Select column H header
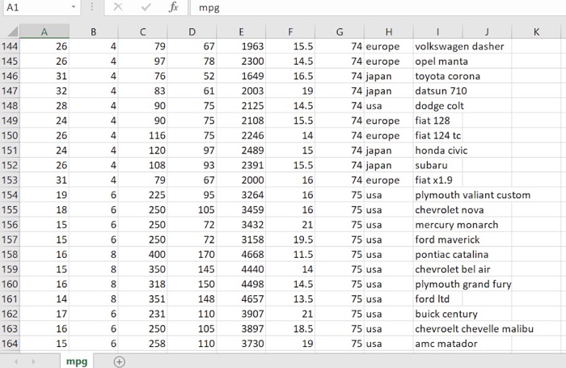Image resolution: width=566 pixels, height=368 pixels. [x=389, y=32]
